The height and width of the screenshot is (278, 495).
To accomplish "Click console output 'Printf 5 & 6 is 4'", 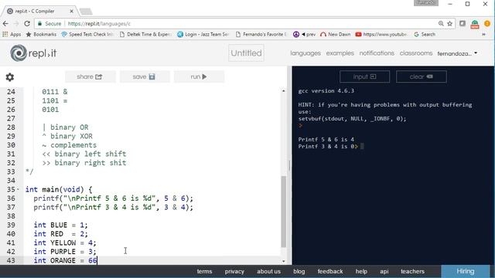I will (326, 139).
